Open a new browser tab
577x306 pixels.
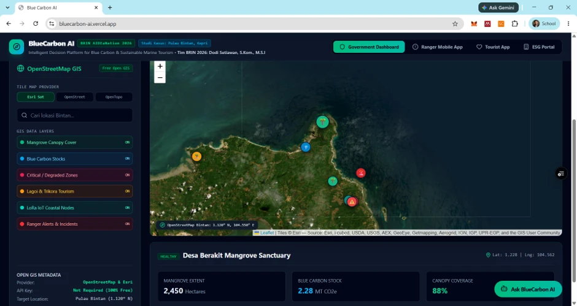click(x=110, y=7)
